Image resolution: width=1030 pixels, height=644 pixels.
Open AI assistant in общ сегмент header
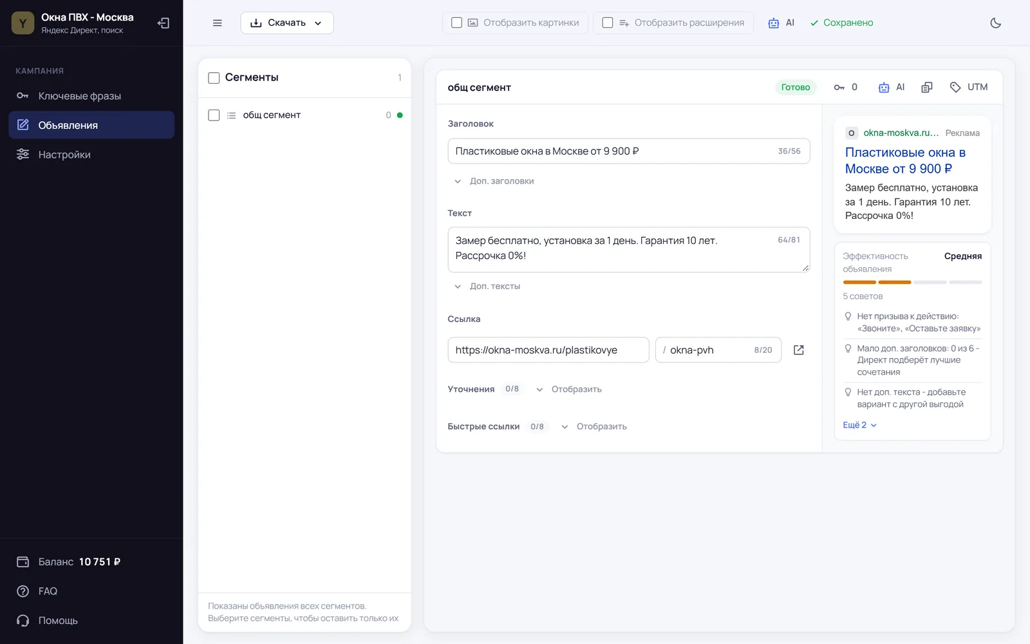(892, 88)
